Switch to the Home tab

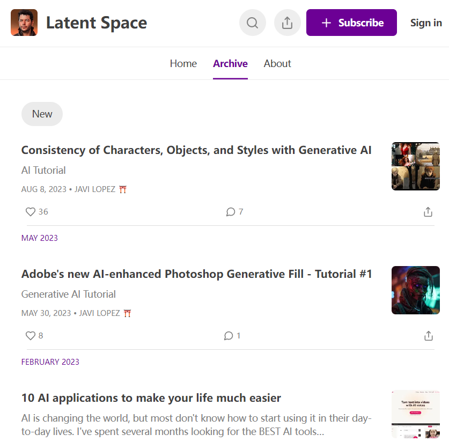click(x=183, y=63)
